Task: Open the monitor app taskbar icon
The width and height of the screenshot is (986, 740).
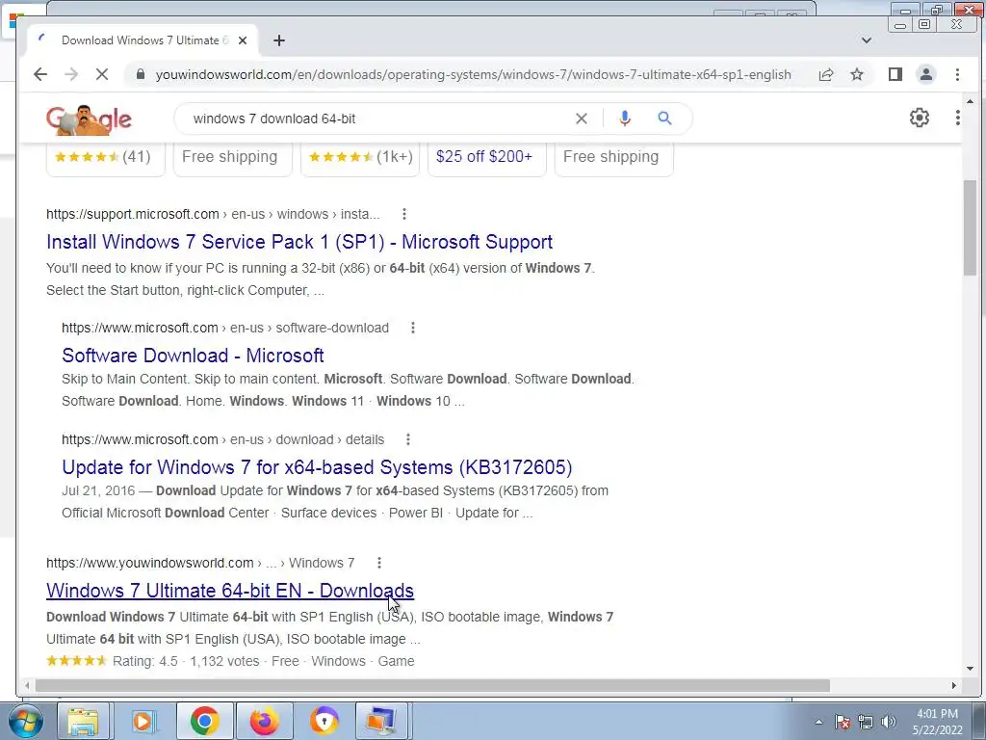Action: (381, 721)
